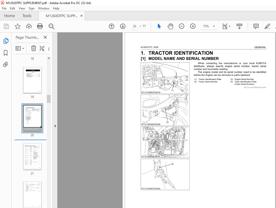
Task: Select page 21 thumbnail
Action: point(32,156)
